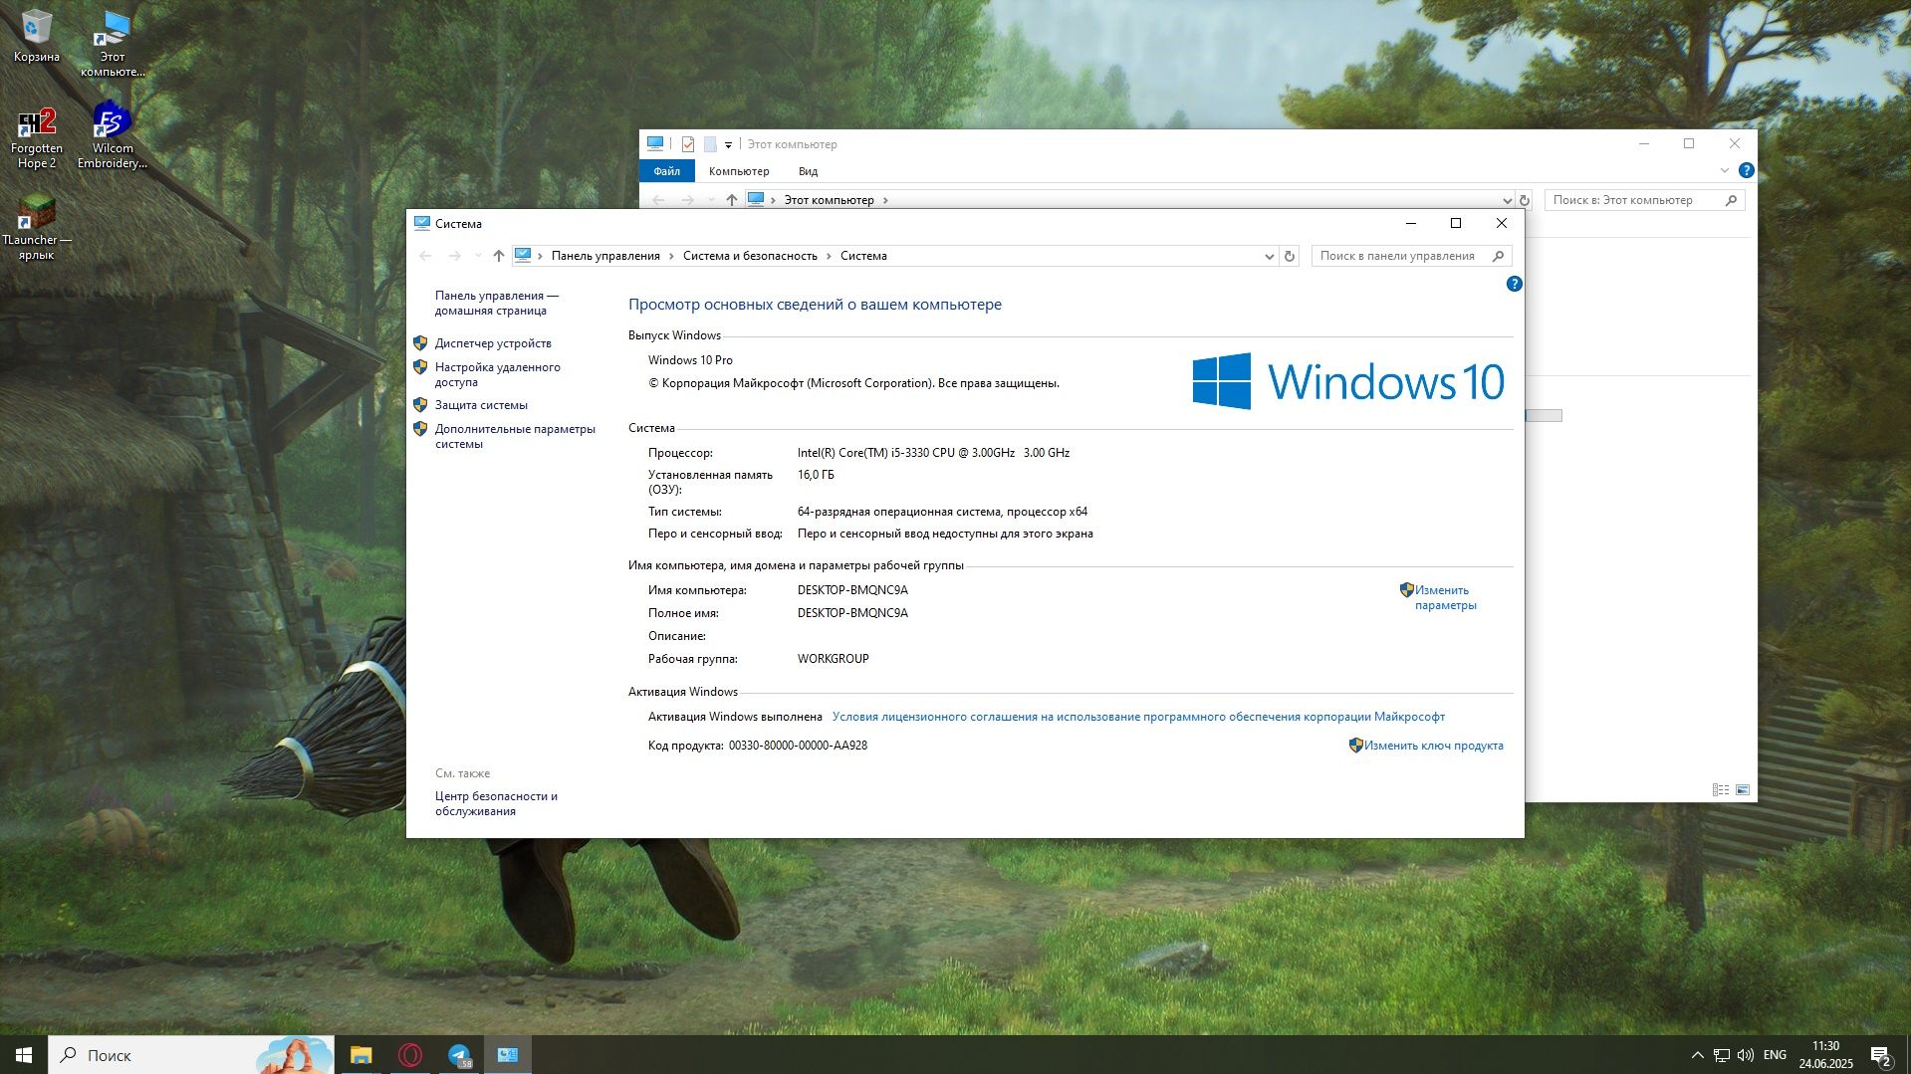The height and width of the screenshot is (1074, 1911).
Task: Click Properties quick-access icon in Explorer title
Action: [x=688, y=144]
